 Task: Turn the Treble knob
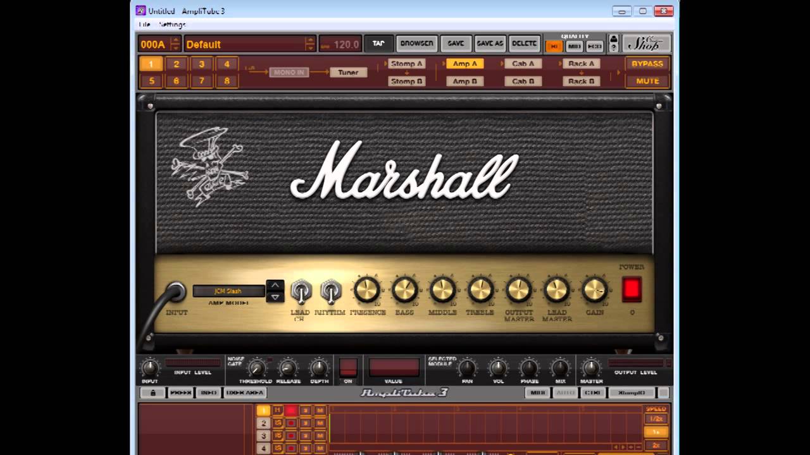tap(480, 290)
